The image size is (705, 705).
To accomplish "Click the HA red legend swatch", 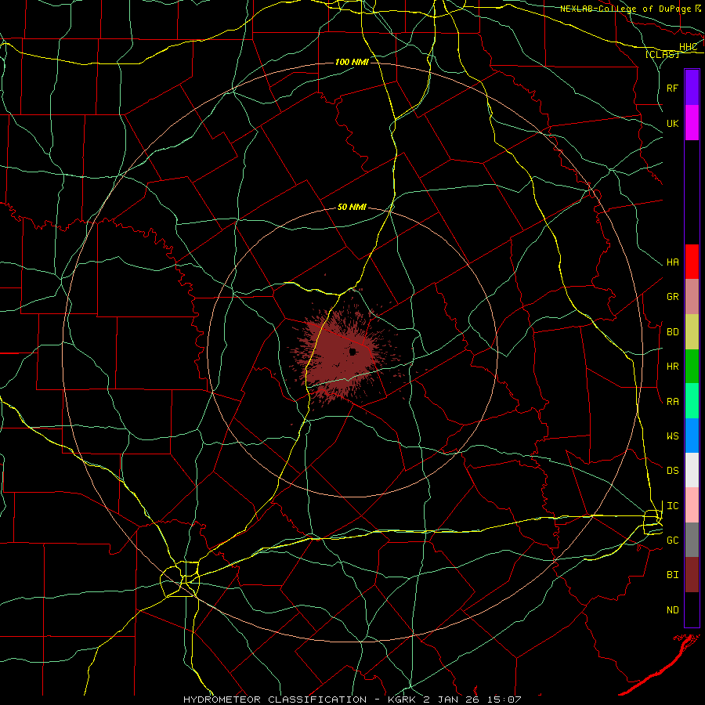I will (x=692, y=262).
